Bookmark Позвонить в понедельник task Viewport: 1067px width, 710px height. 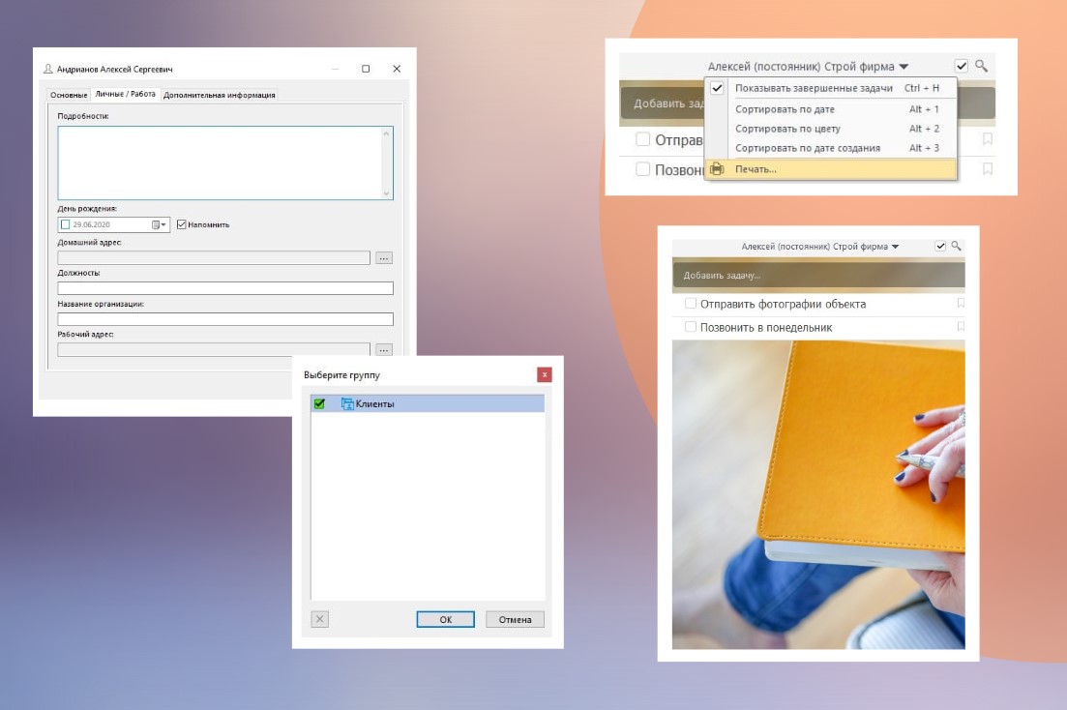click(x=961, y=327)
